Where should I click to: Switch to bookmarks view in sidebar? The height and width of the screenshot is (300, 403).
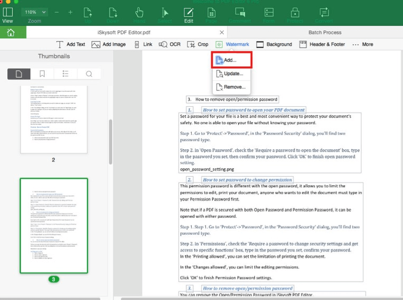click(x=42, y=74)
